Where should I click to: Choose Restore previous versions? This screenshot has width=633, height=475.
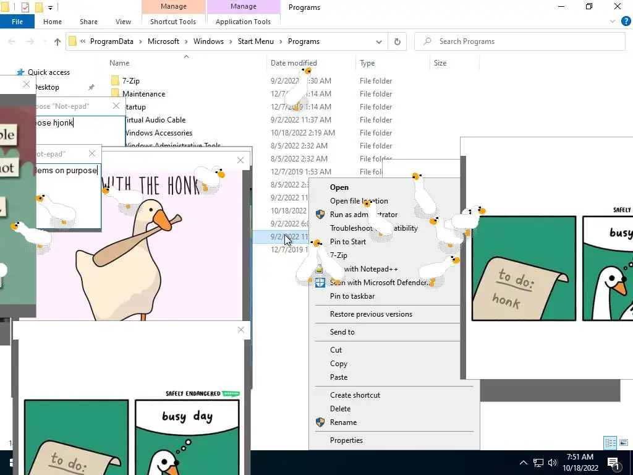coord(371,314)
